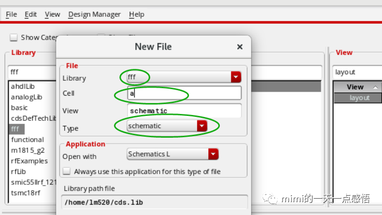Image resolution: width=382 pixels, height=215 pixels.
Task: Enable Always use this application checkbox
Action: pyautogui.click(x=67, y=171)
